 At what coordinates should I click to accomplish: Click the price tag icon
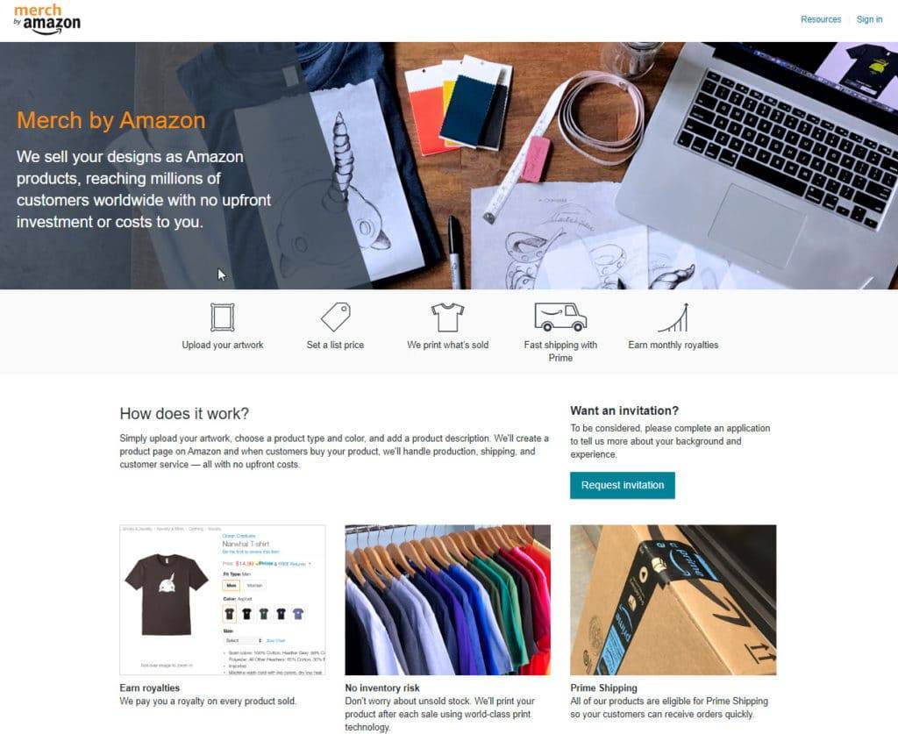[x=335, y=317]
